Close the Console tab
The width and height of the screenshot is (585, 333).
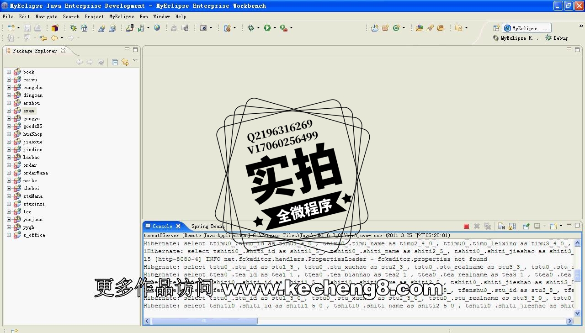(178, 226)
